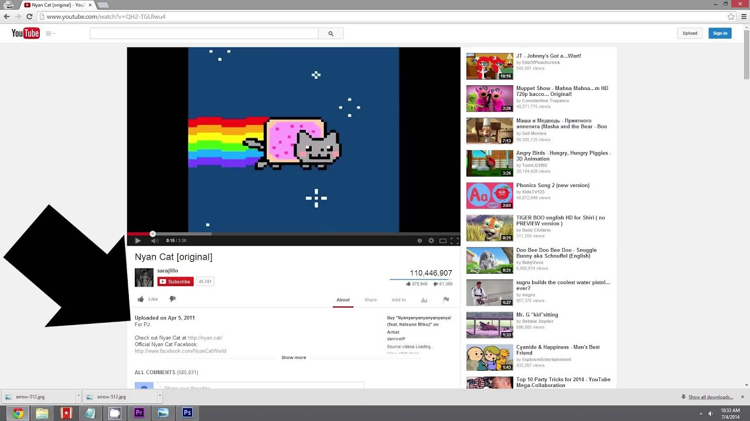750x421 pixels.
Task: Click the Upload button
Action: point(690,33)
